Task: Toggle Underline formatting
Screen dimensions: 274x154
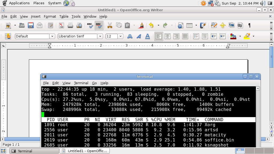Action: click(147, 36)
